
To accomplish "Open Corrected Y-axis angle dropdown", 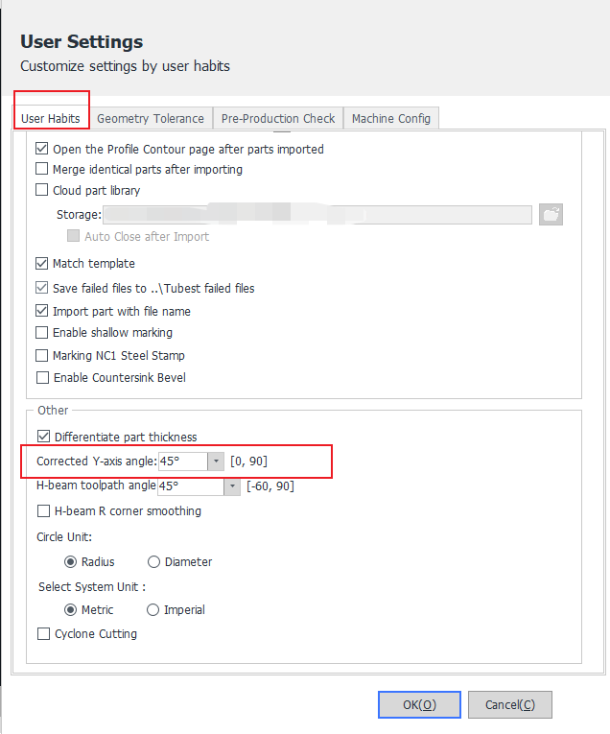I will point(216,462).
